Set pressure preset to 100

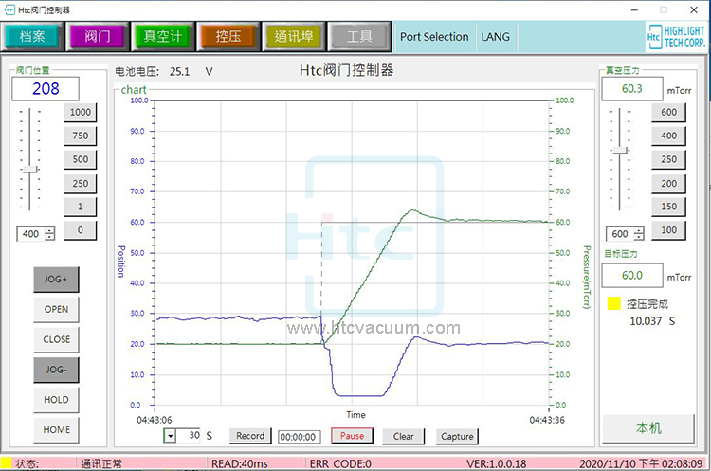tap(669, 230)
